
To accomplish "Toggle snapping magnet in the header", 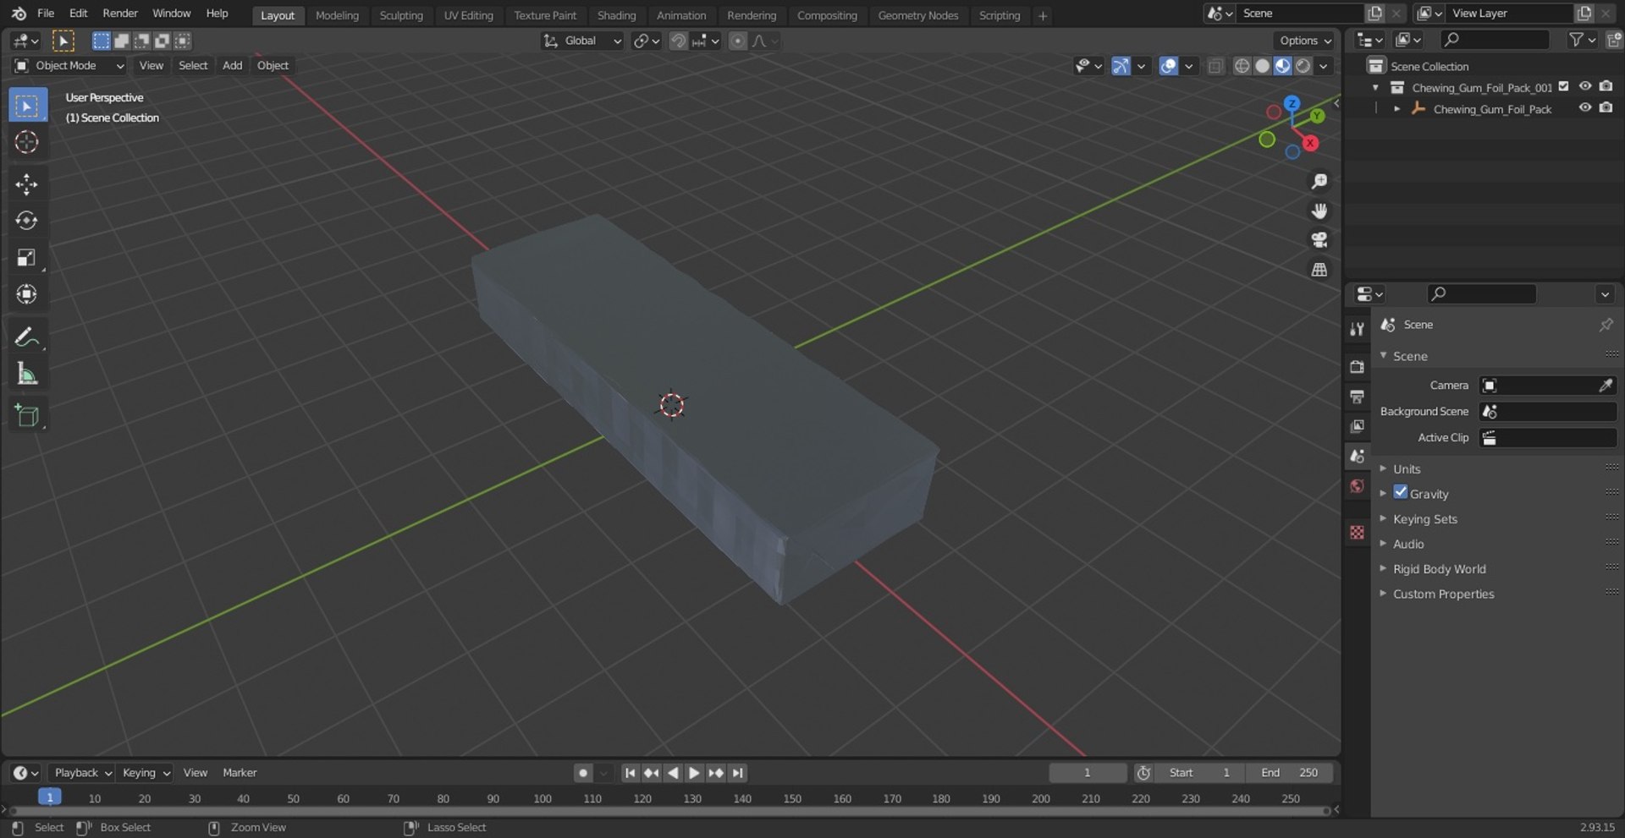I will click(678, 41).
